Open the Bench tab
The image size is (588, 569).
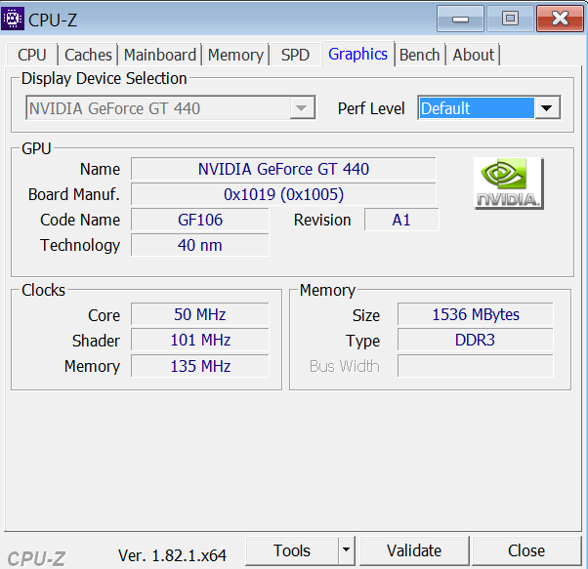coord(420,55)
